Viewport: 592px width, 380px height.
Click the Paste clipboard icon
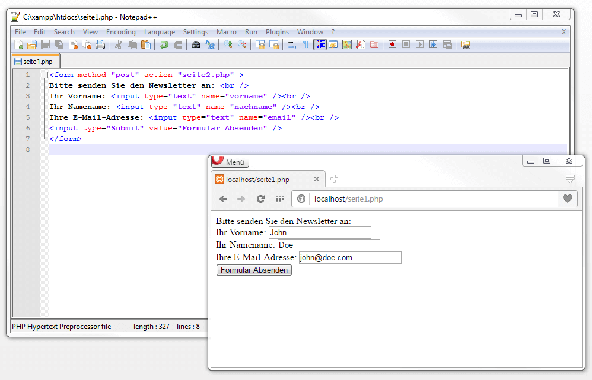146,45
